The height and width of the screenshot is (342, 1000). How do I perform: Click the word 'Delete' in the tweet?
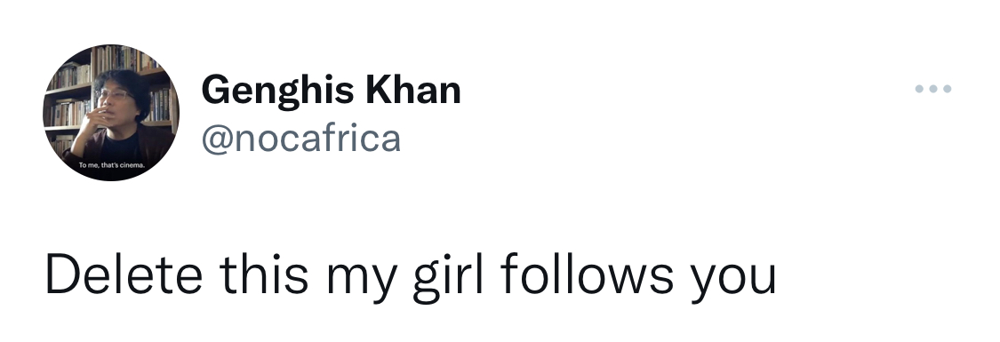click(x=124, y=274)
